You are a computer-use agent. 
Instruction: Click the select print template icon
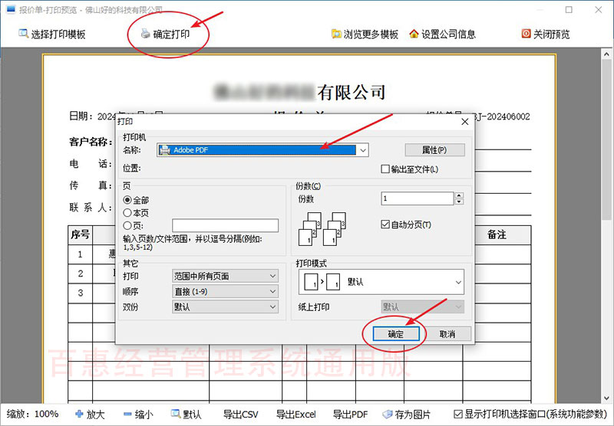coord(23,34)
